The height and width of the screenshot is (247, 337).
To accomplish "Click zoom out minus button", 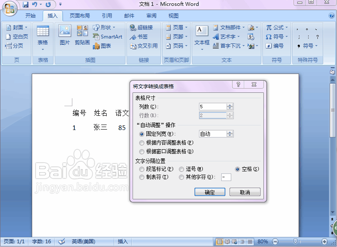I will click(275, 242).
